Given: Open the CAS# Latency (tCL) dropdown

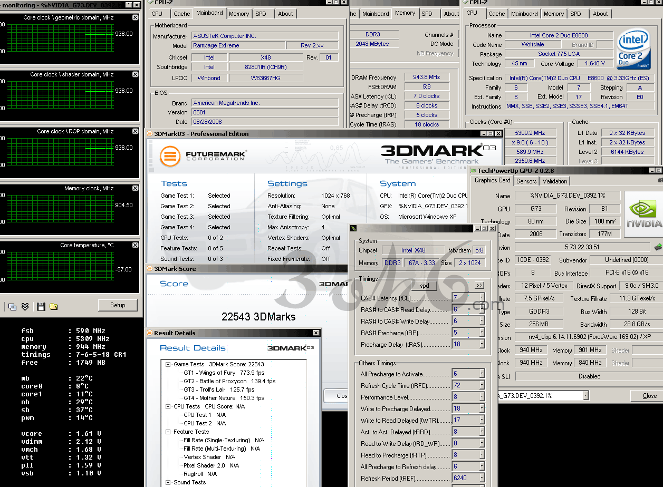Looking at the screenshot, I should (x=481, y=298).
